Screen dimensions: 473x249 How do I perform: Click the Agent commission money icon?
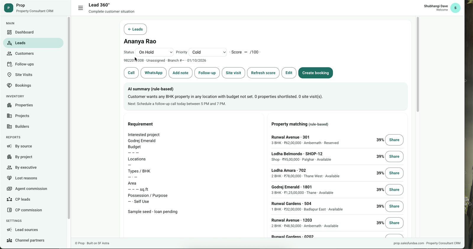[x=9, y=189]
